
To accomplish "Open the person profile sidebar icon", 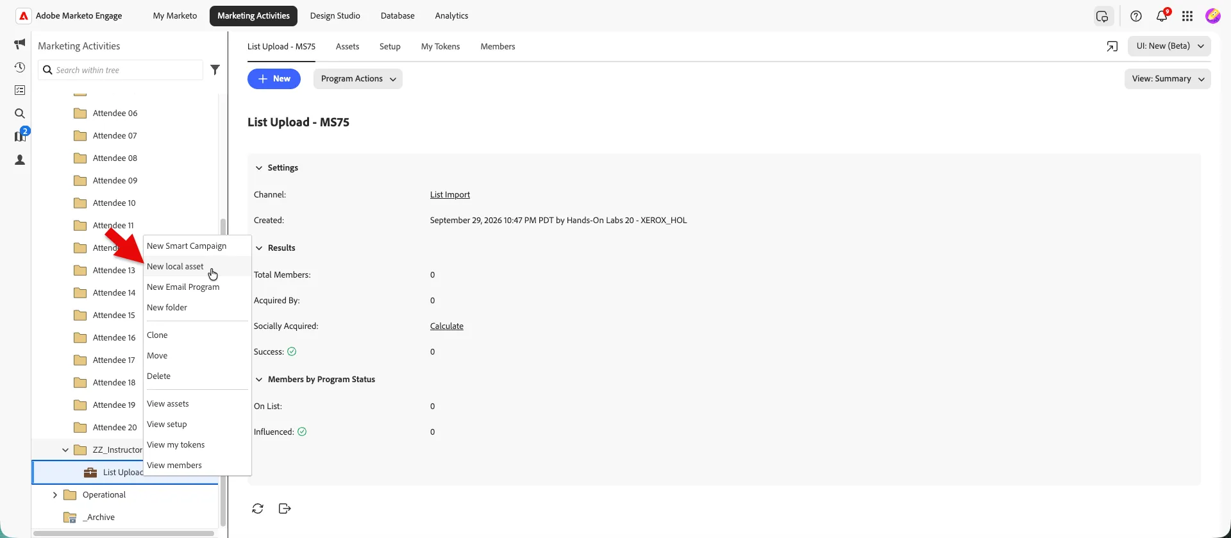I will 20,160.
